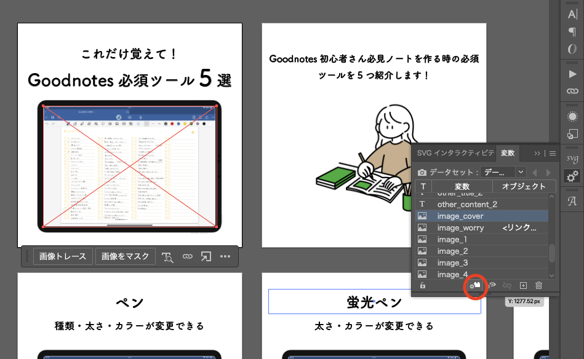
Task: Select 種類・太さ・カラーが変更できる text
Action: tap(130, 326)
